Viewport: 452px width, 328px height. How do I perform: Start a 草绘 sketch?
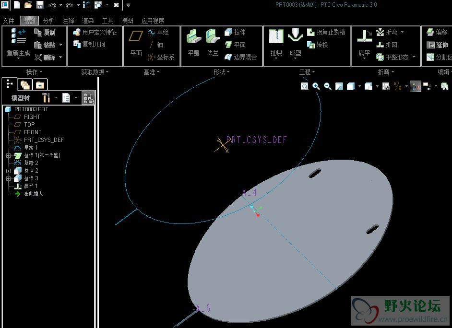click(158, 32)
